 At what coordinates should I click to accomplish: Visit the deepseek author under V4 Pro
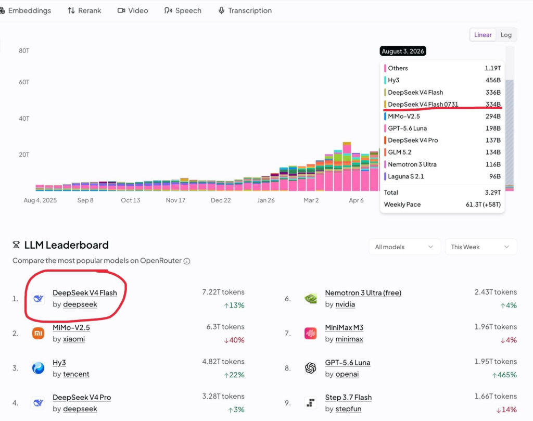[80, 409]
